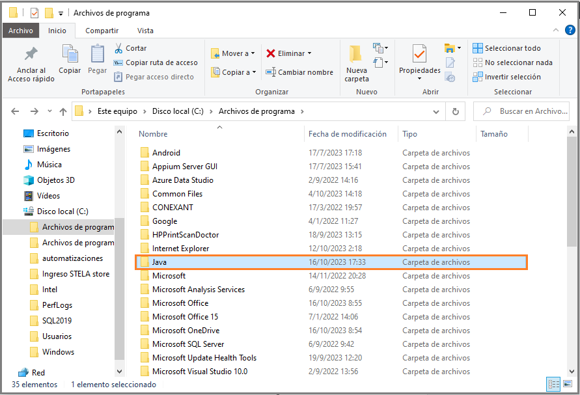Switch to the large icons view in the status bar
The height and width of the screenshot is (395, 580).
(568, 385)
